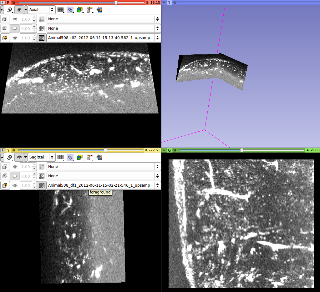Open slice spacing ruler options in Red slice
The height and width of the screenshot is (292, 320).
coord(90,10)
